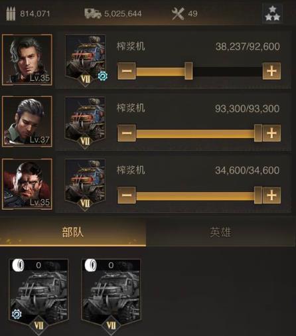Image resolution: width=296 pixels, height=336 pixels.
Task: Click slider handle on the 38,237/92,600 bar
Action: (x=188, y=71)
